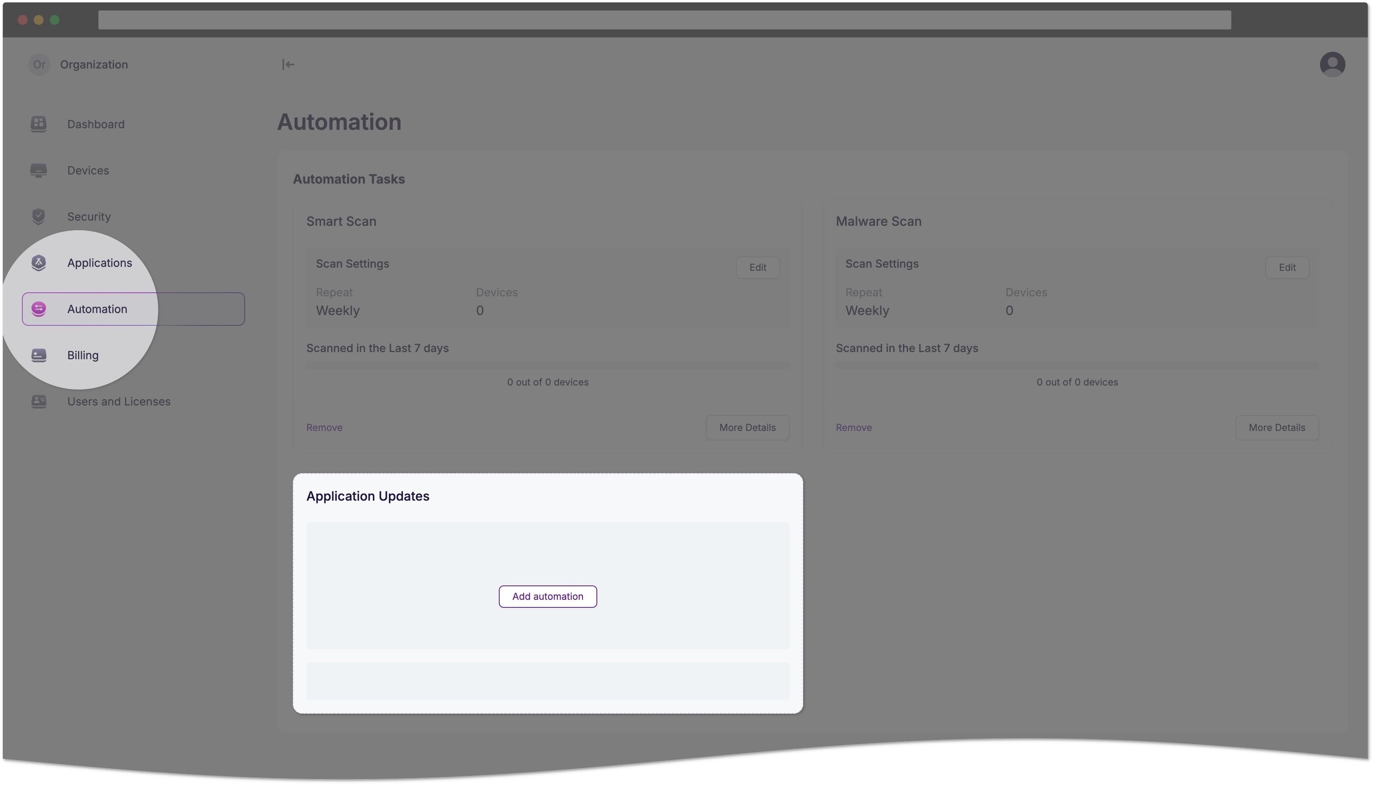Click the Dashboard icon in sidebar
Screen dimensions: 1373x785
pyautogui.click(x=38, y=123)
